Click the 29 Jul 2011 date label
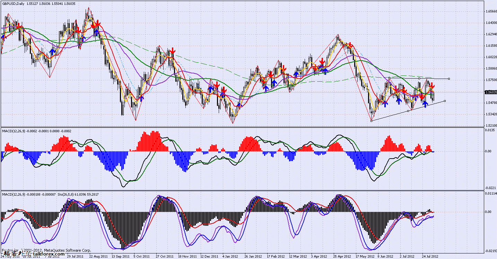 click(x=75, y=257)
